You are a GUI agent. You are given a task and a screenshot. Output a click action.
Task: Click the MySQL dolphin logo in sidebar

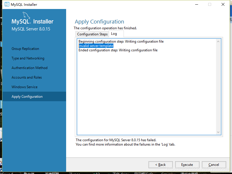[x=26, y=16]
